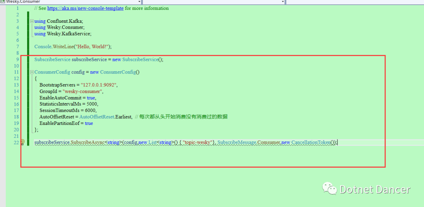Click the GroupId property name

tap(48, 92)
